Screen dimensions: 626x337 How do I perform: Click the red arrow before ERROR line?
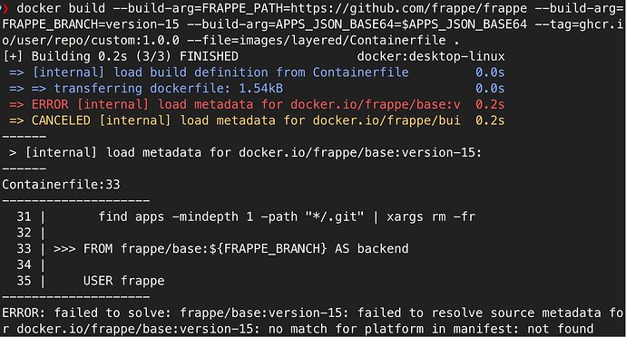coord(16,104)
